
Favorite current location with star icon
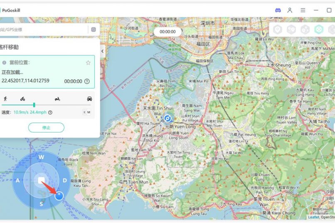88,63
